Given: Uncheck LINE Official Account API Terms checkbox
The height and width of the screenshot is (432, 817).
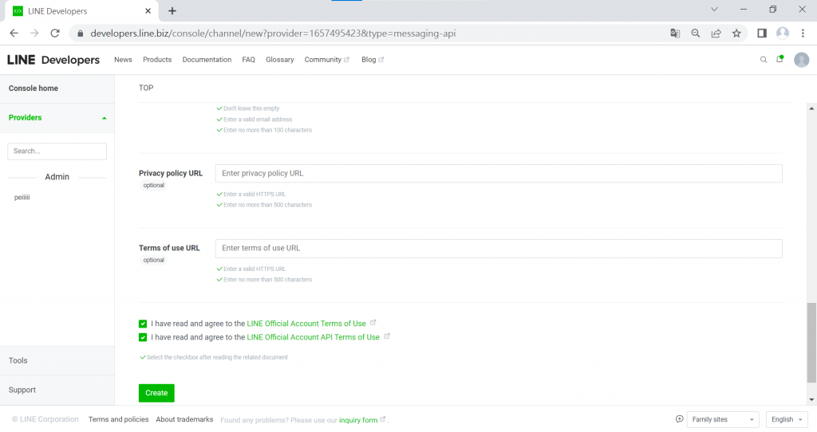Looking at the screenshot, I should click(143, 337).
